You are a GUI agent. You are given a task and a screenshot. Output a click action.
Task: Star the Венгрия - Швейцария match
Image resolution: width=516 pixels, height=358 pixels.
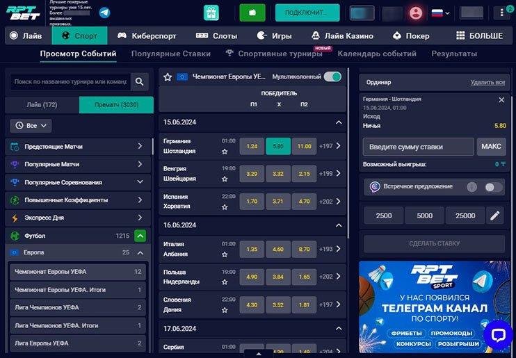click(225, 179)
